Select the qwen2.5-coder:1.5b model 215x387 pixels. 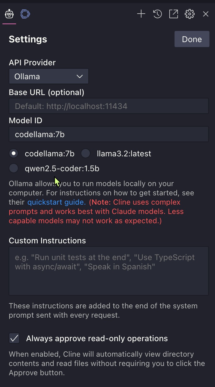pyautogui.click(x=14, y=168)
